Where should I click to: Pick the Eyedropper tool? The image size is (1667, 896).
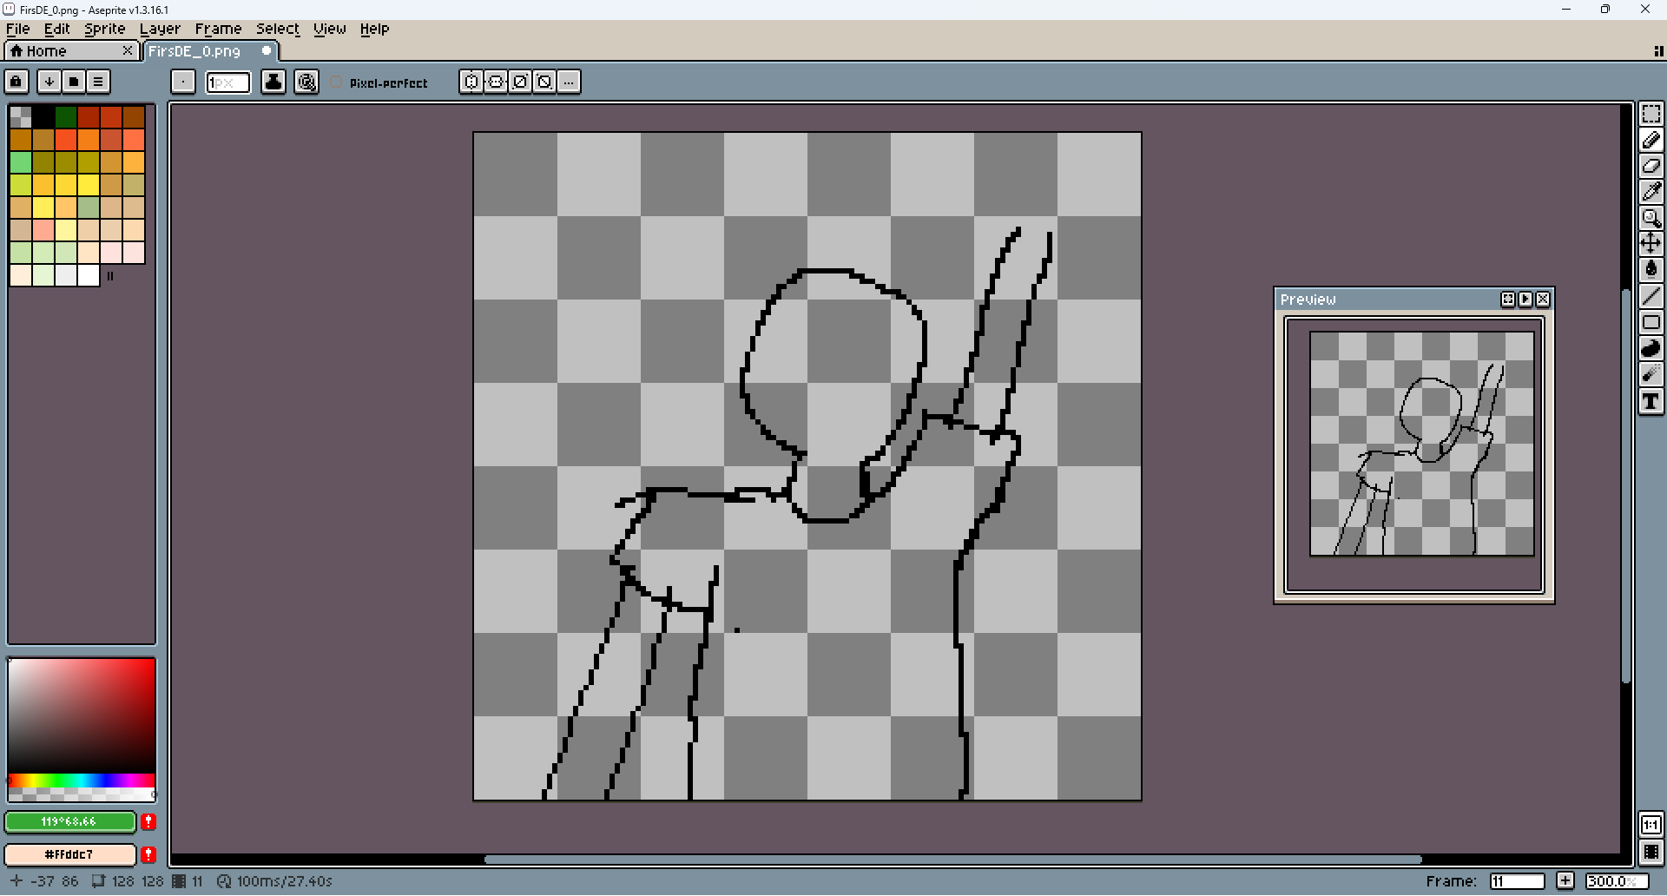1651,192
